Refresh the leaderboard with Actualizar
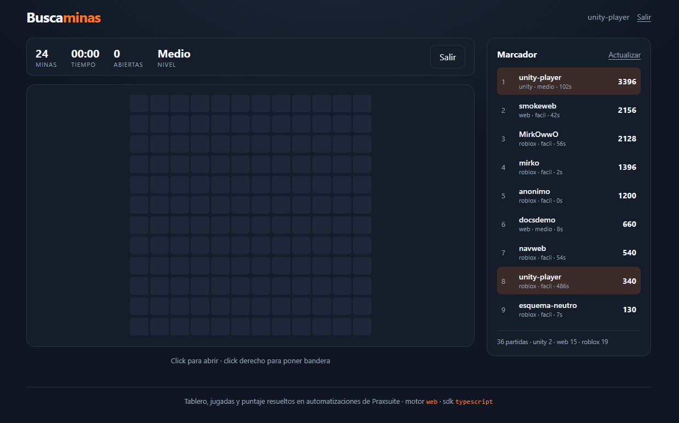 point(624,55)
